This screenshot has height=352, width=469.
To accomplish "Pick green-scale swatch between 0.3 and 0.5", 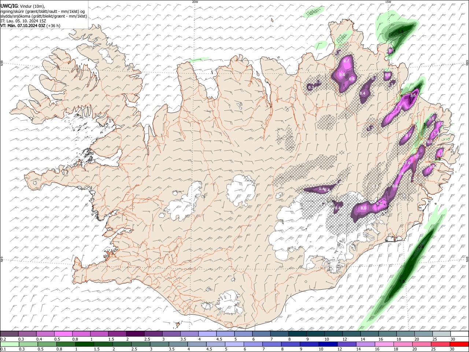I will (x=28, y=344).
